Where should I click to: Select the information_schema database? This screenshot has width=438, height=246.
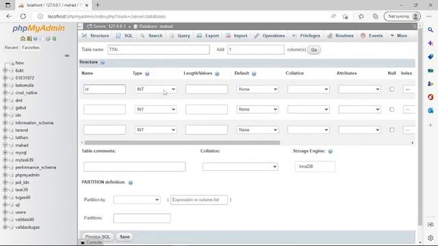tap(34, 123)
